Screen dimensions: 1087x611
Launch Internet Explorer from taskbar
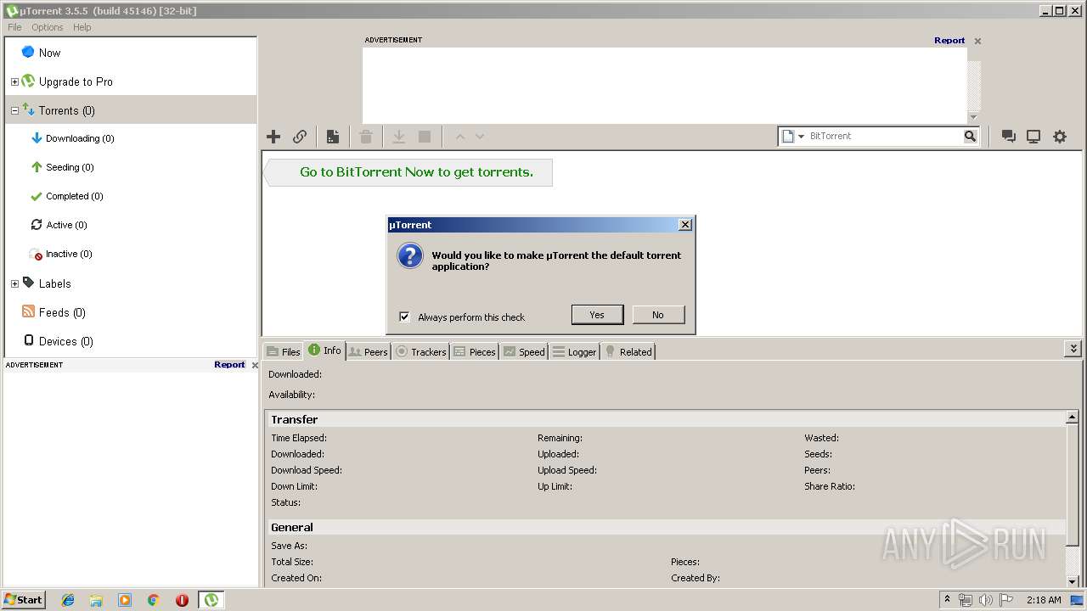(68, 600)
